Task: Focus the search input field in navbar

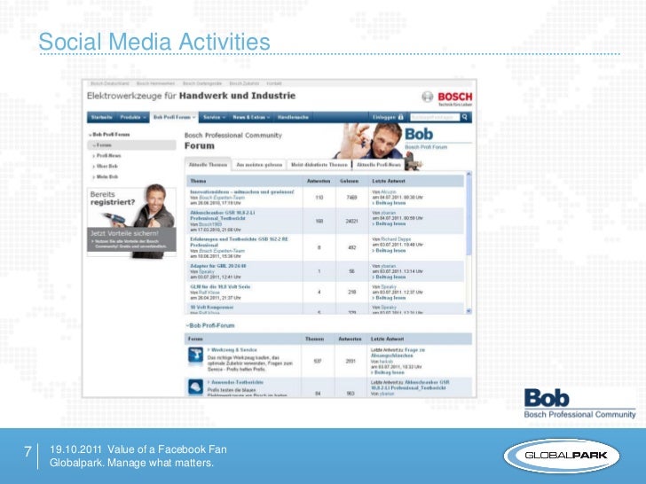Action: [x=435, y=117]
